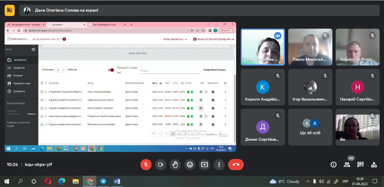This screenshot has height=187, width=384.
Task: Open the Windows notification center
Action: 376,181
